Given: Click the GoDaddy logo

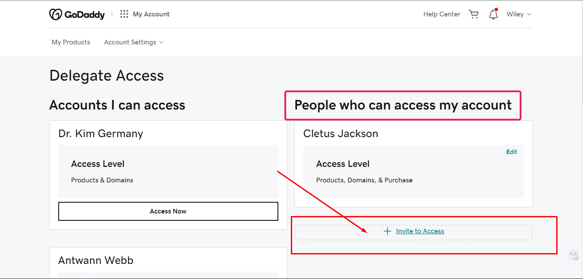Looking at the screenshot, I should tap(77, 14).
